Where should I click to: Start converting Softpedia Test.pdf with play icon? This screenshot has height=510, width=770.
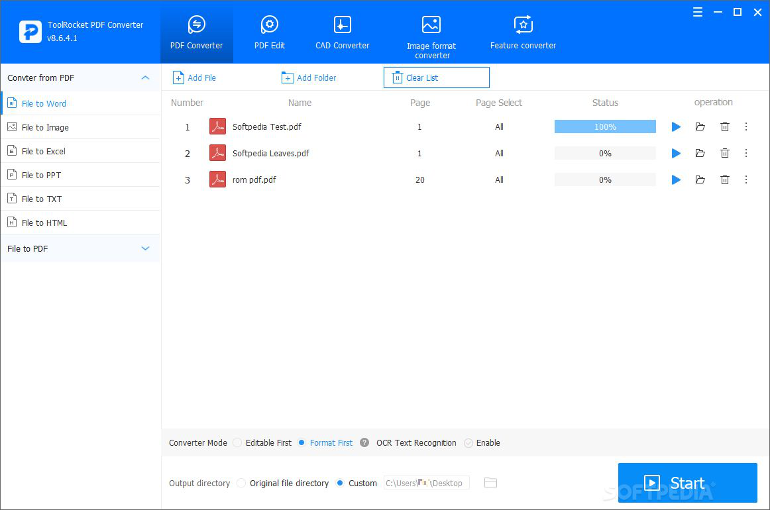pyautogui.click(x=676, y=127)
